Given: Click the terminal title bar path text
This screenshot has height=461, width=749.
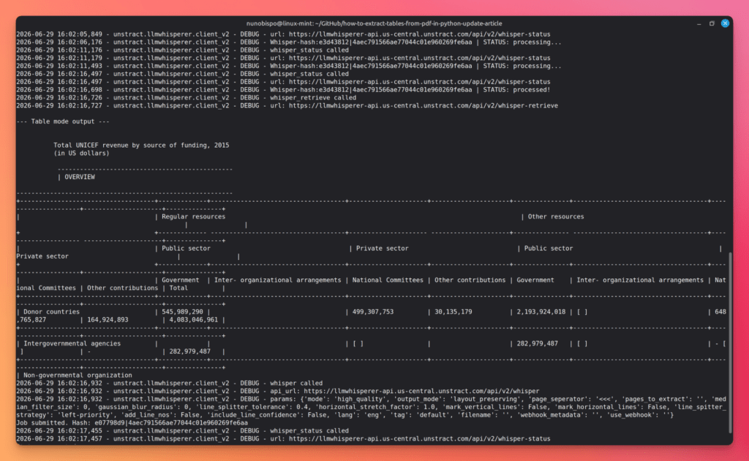Looking at the screenshot, I should tap(374, 23).
